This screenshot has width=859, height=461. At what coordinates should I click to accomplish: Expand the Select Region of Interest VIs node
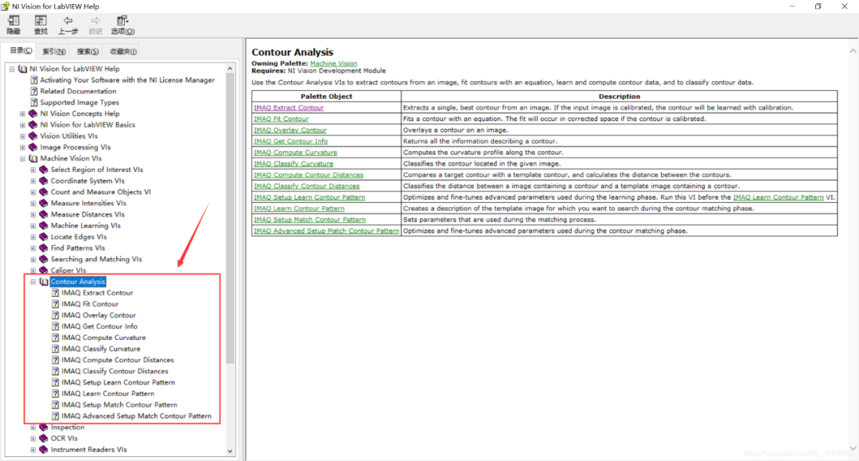33,170
